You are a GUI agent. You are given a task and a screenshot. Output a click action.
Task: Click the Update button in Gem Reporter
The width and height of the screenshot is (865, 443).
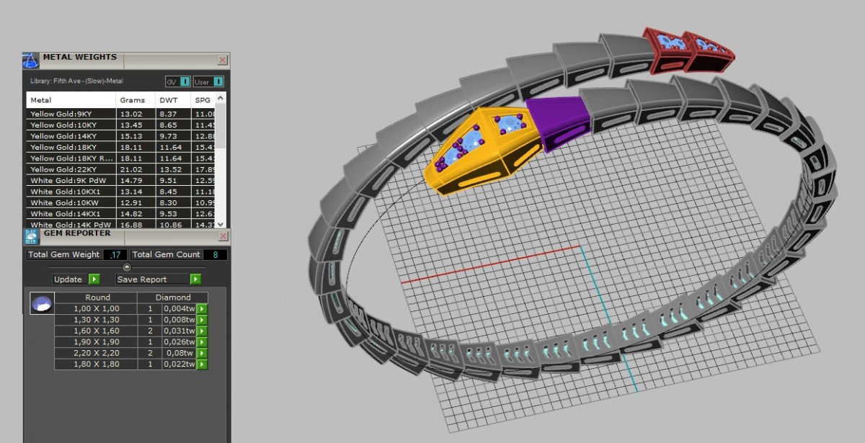[x=69, y=279]
